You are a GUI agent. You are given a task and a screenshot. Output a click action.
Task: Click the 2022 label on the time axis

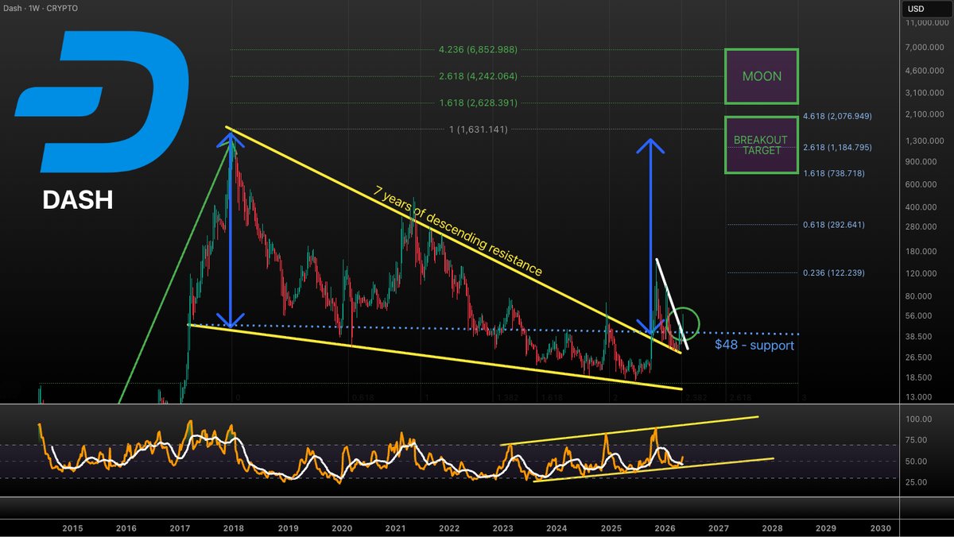coord(448,527)
